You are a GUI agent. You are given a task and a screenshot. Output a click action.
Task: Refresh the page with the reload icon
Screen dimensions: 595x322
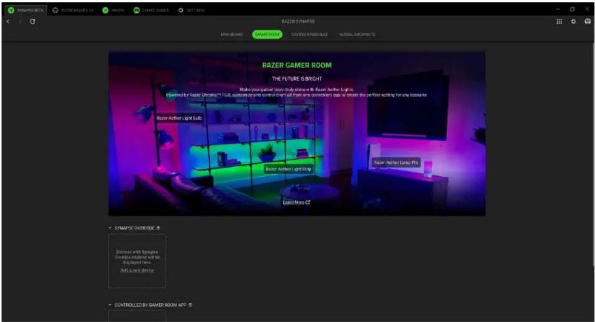[x=32, y=22]
